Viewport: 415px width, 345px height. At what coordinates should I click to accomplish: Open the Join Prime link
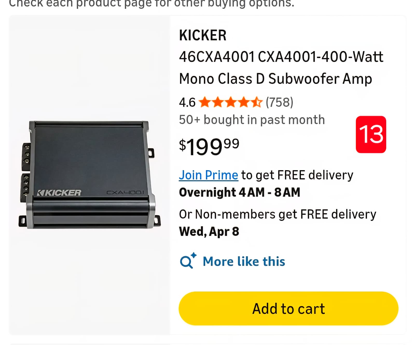click(x=208, y=175)
